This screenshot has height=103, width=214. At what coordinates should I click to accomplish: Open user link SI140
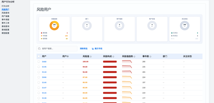(x=44, y=83)
